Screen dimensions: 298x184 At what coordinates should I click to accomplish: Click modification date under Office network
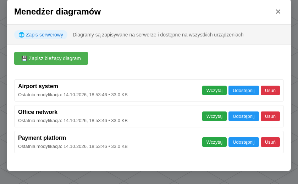[73, 121]
